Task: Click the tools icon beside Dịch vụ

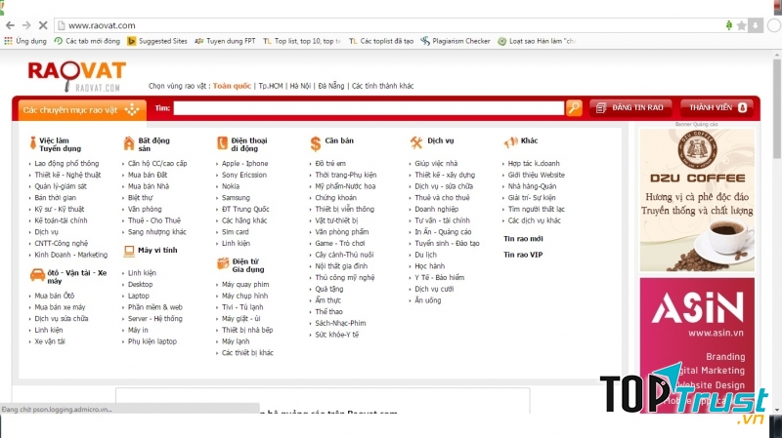Action: [415, 141]
